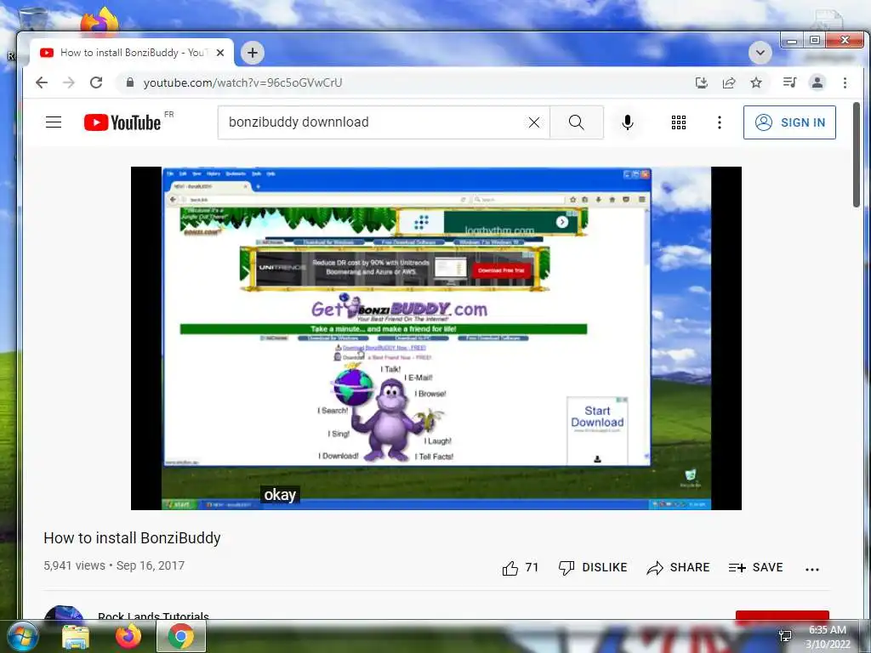871x653 pixels.
Task: Go to YouTube home via logo
Action: point(122,122)
